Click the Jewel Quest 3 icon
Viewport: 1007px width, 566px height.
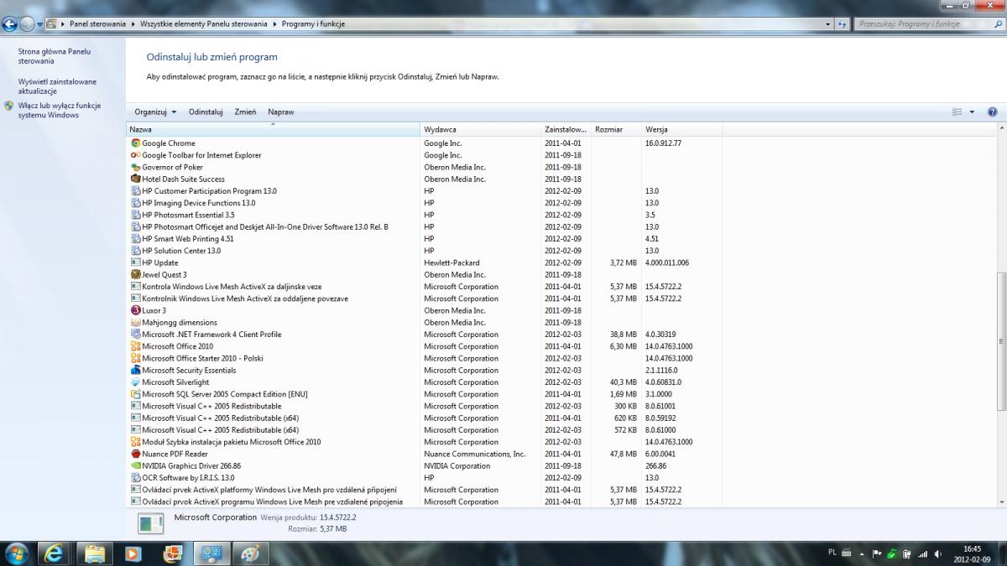135,274
